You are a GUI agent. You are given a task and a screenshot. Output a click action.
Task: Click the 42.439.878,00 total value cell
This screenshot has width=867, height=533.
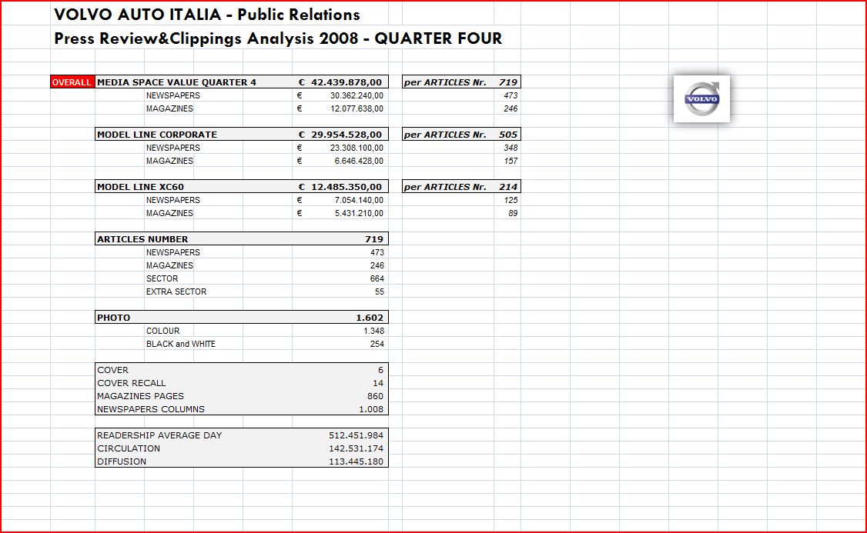pyautogui.click(x=340, y=82)
